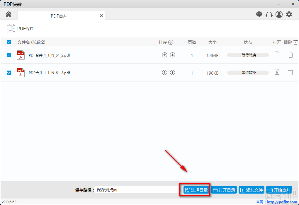Viewport: 299px width, 205px height.
Task: Go to the home screen icon
Action: [9, 14]
